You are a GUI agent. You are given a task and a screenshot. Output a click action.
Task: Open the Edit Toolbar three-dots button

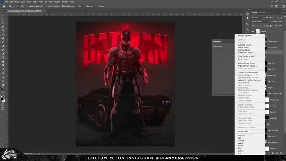point(3,93)
